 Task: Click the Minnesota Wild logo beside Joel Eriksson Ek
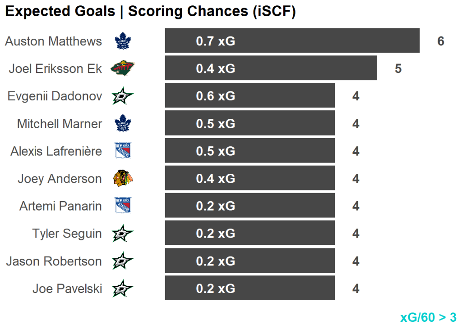pyautogui.click(x=123, y=69)
